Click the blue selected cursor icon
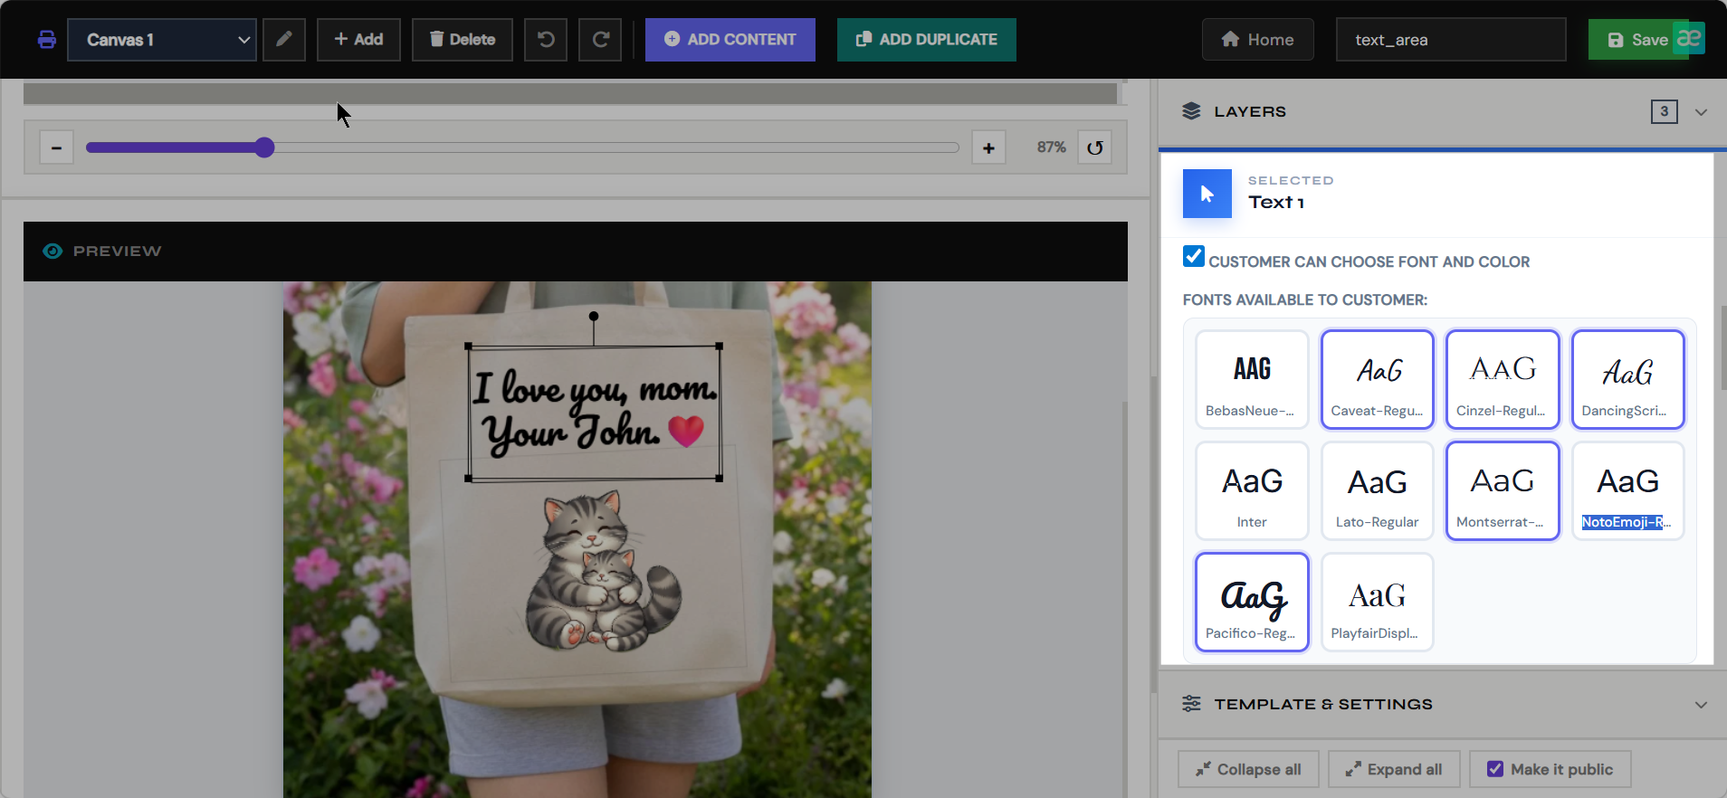 tap(1207, 194)
